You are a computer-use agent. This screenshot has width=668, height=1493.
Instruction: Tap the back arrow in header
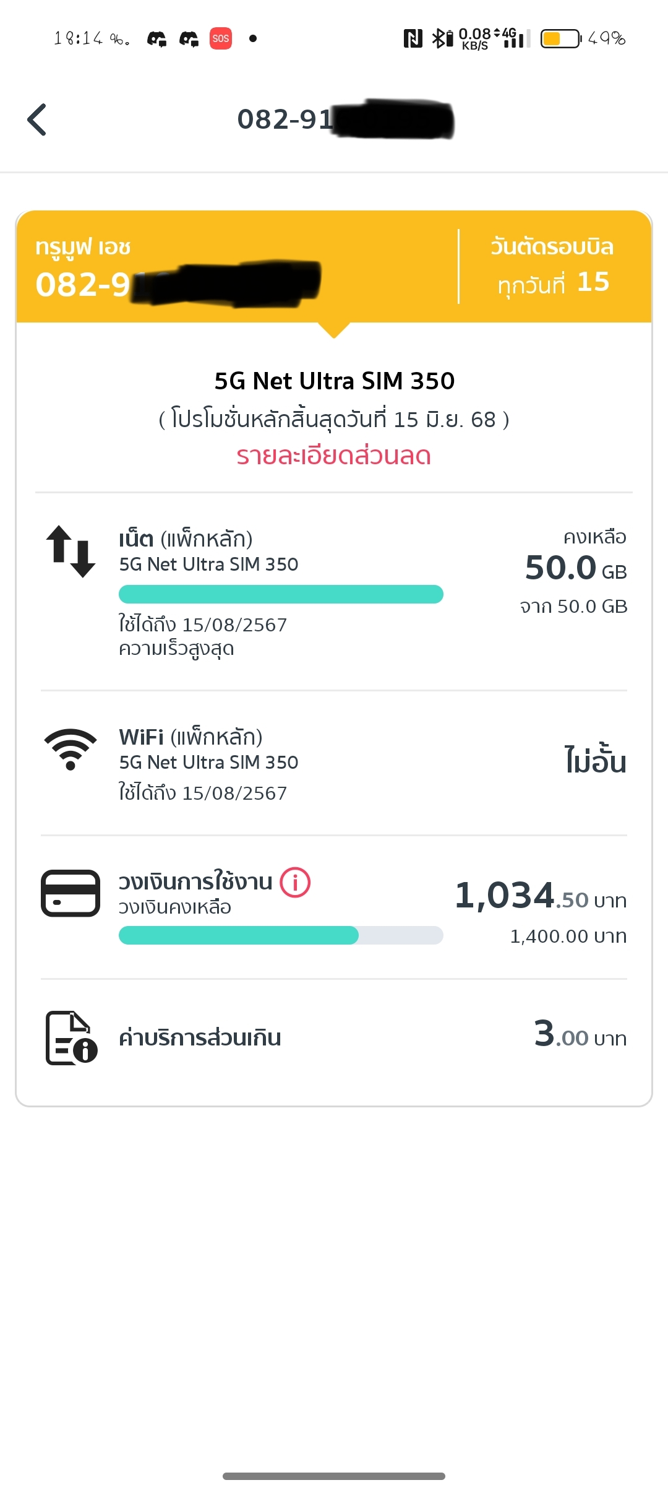click(37, 119)
